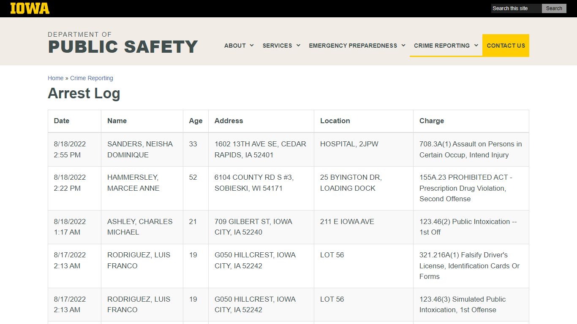Click the Arrest Log heading
Viewport: 577px width, 324px height.
coord(84,93)
